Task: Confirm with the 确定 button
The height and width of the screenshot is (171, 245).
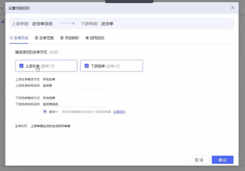Action: click(x=222, y=160)
